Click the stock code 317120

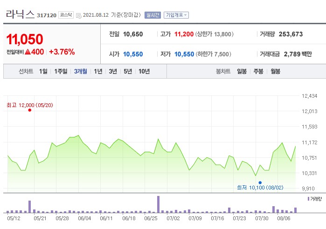coord(47,15)
